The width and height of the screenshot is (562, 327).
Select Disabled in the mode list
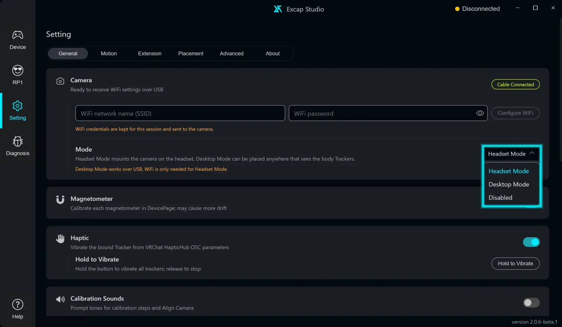click(500, 198)
